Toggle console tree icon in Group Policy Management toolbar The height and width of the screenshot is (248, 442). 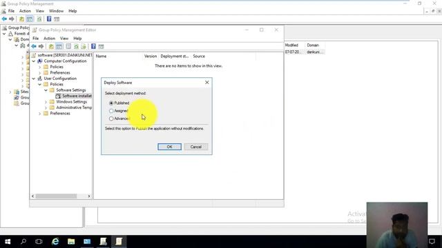coord(30,19)
